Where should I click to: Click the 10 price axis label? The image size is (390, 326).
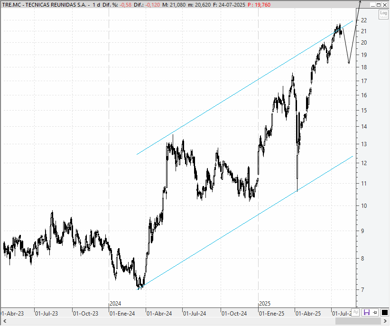pos(364,206)
